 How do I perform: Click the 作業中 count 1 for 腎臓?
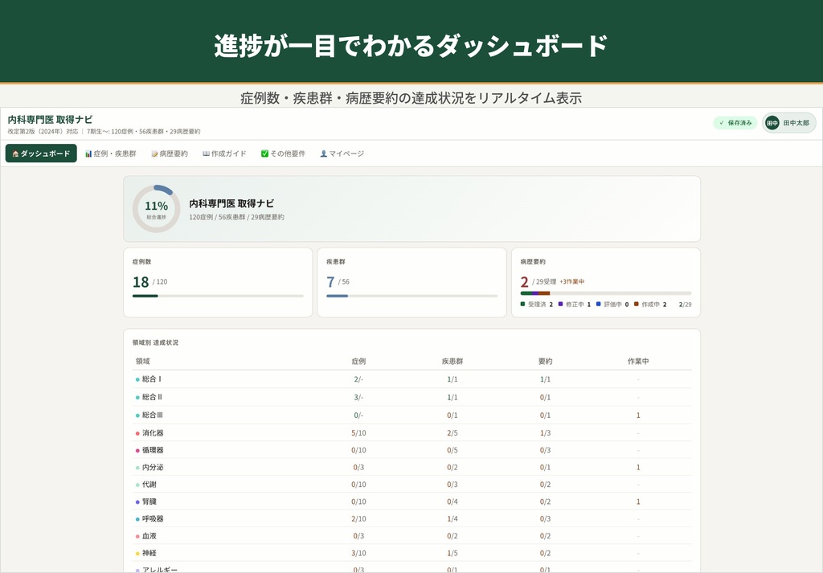(638, 501)
